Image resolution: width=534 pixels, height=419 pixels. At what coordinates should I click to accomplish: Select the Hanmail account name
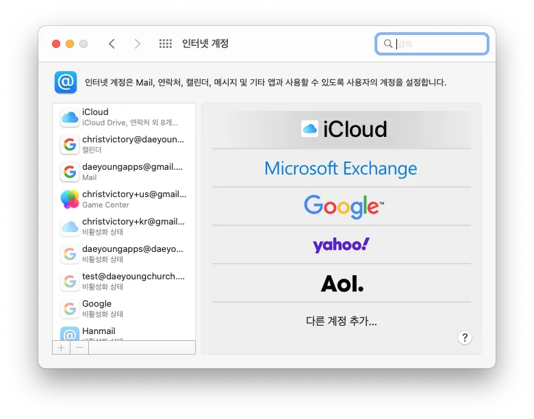coord(99,331)
